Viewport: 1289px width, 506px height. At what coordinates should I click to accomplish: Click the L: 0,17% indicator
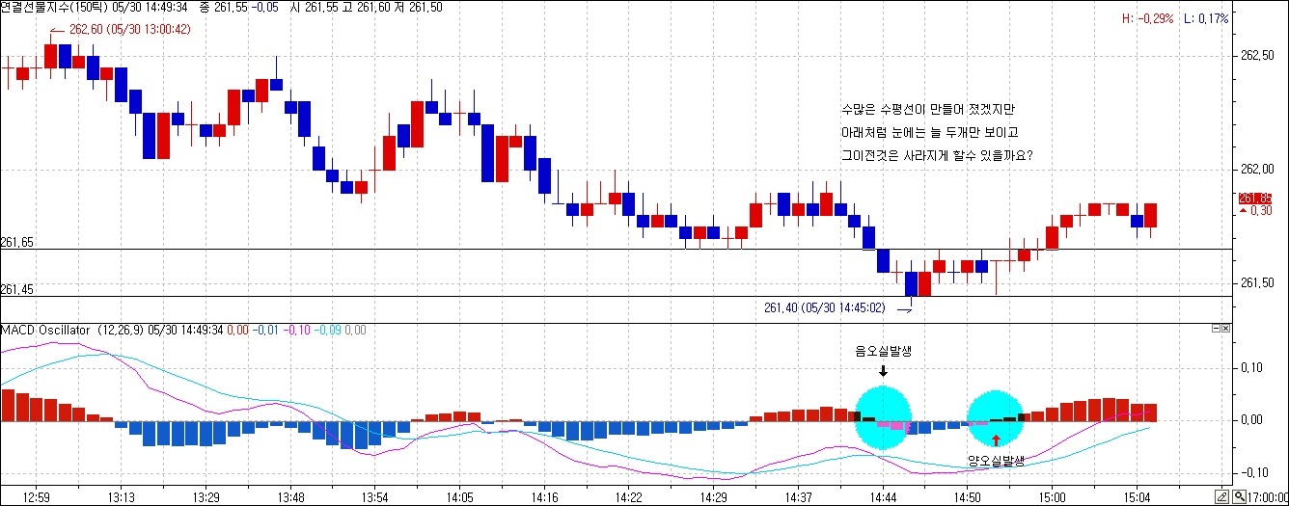coord(1207,18)
